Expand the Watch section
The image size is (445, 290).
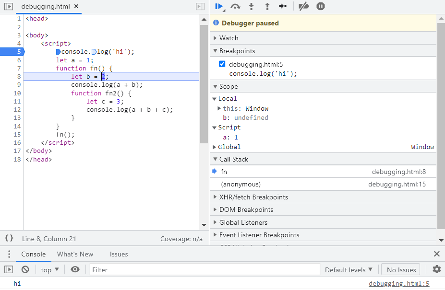[x=323, y=38]
